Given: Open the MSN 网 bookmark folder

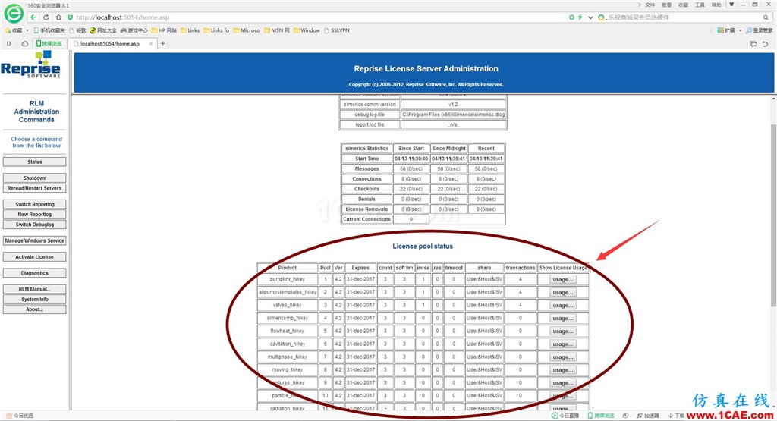Looking at the screenshot, I should pyautogui.click(x=277, y=30).
